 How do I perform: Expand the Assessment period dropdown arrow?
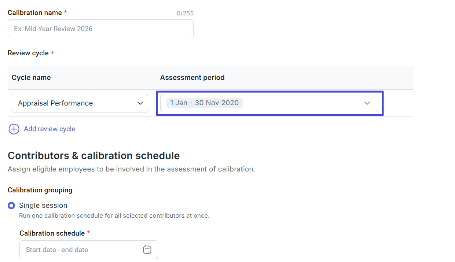(367, 103)
